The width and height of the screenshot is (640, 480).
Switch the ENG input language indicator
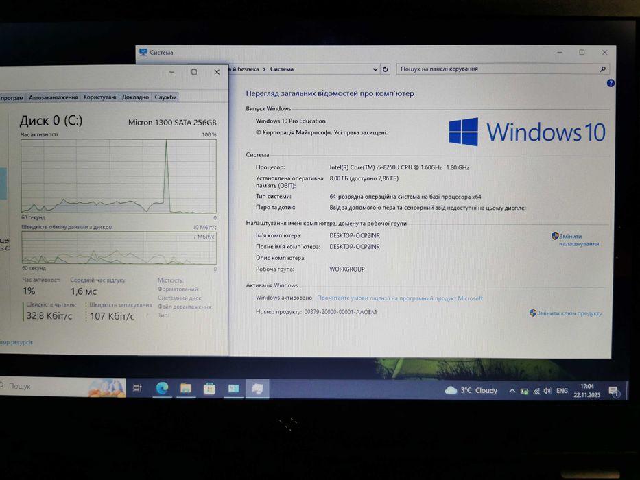click(x=562, y=391)
